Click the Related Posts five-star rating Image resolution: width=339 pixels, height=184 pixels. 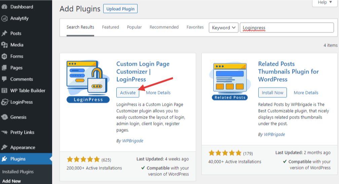225,153
